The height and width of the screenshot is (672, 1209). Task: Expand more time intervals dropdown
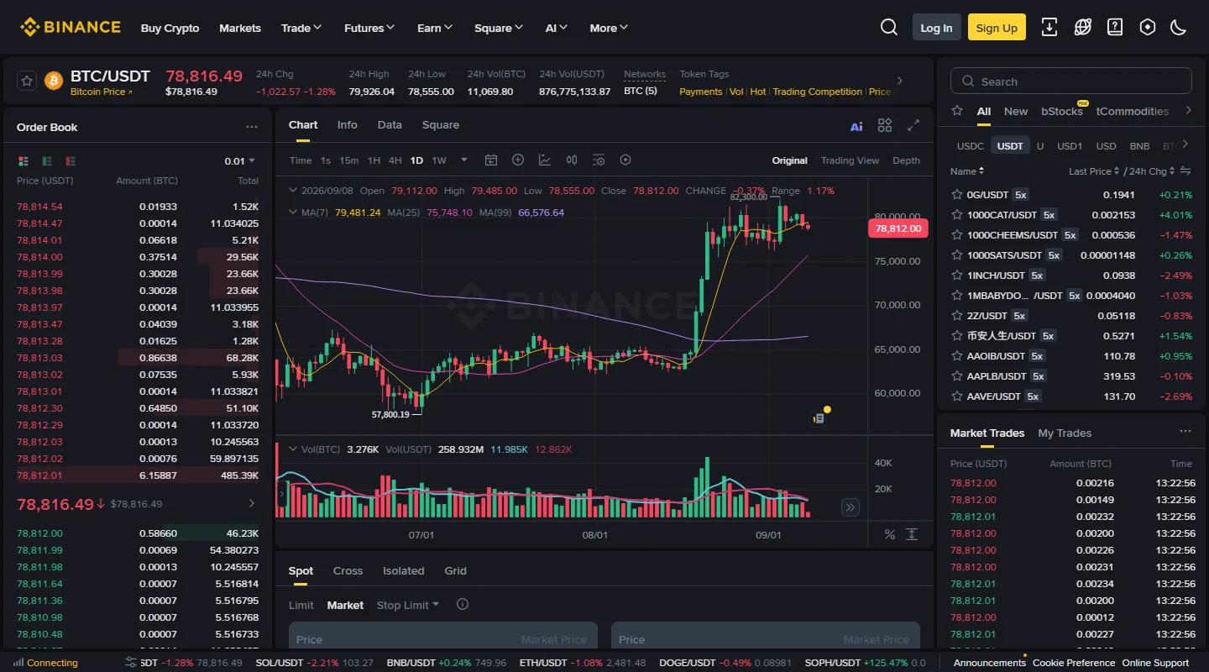pos(463,160)
